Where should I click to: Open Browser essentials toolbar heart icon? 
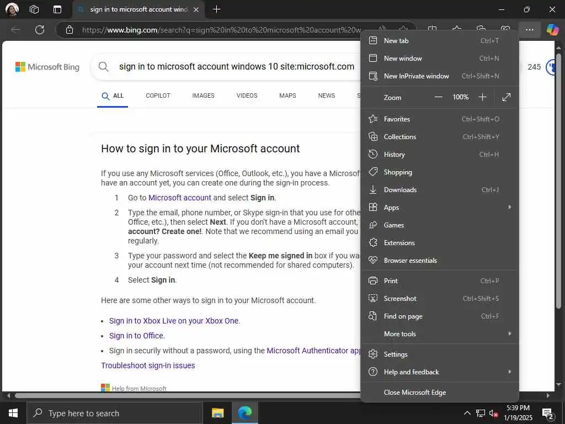point(505,29)
